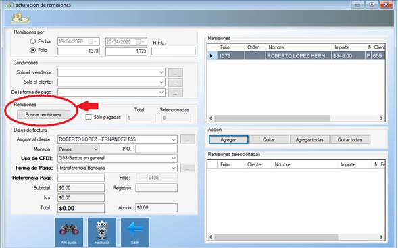Screen dimensions: 398x248
Task: Expand the Solo el cliente dropdown
Action: coord(161,82)
